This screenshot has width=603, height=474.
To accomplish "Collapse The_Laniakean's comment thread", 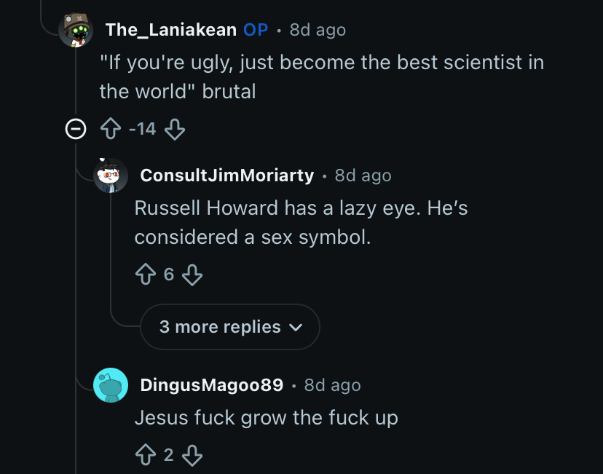I will [x=76, y=130].
